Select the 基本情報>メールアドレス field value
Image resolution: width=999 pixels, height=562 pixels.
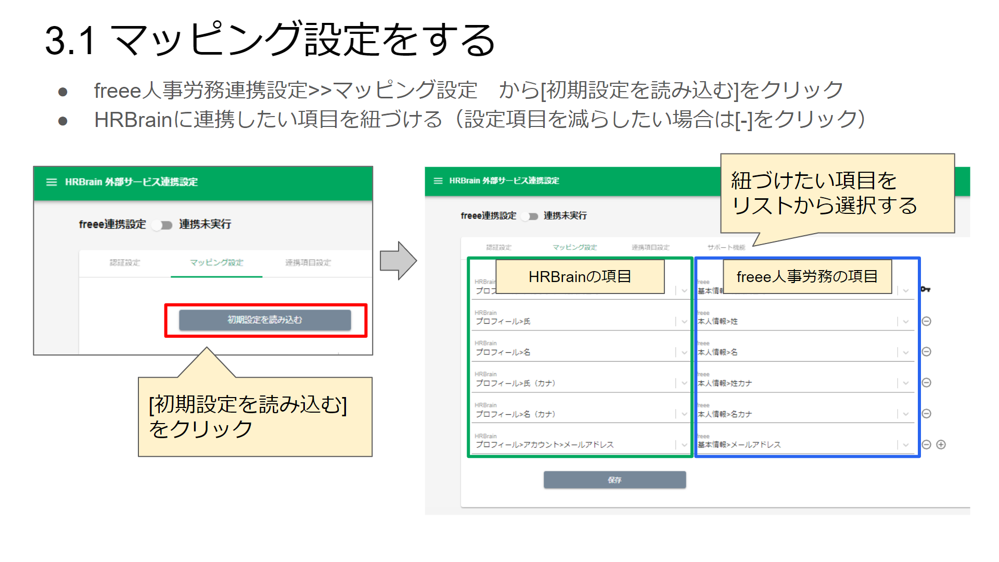coord(739,445)
